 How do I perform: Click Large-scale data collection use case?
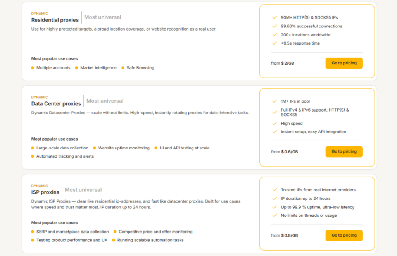pyautogui.click(x=62, y=148)
